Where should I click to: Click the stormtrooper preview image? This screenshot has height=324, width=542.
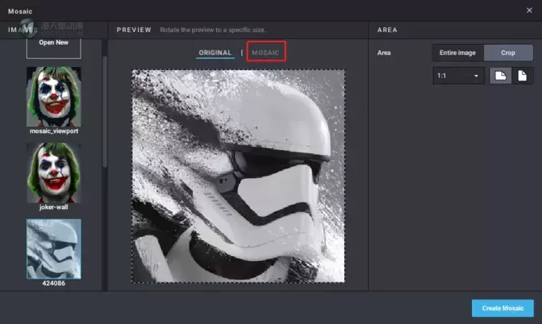[238, 176]
